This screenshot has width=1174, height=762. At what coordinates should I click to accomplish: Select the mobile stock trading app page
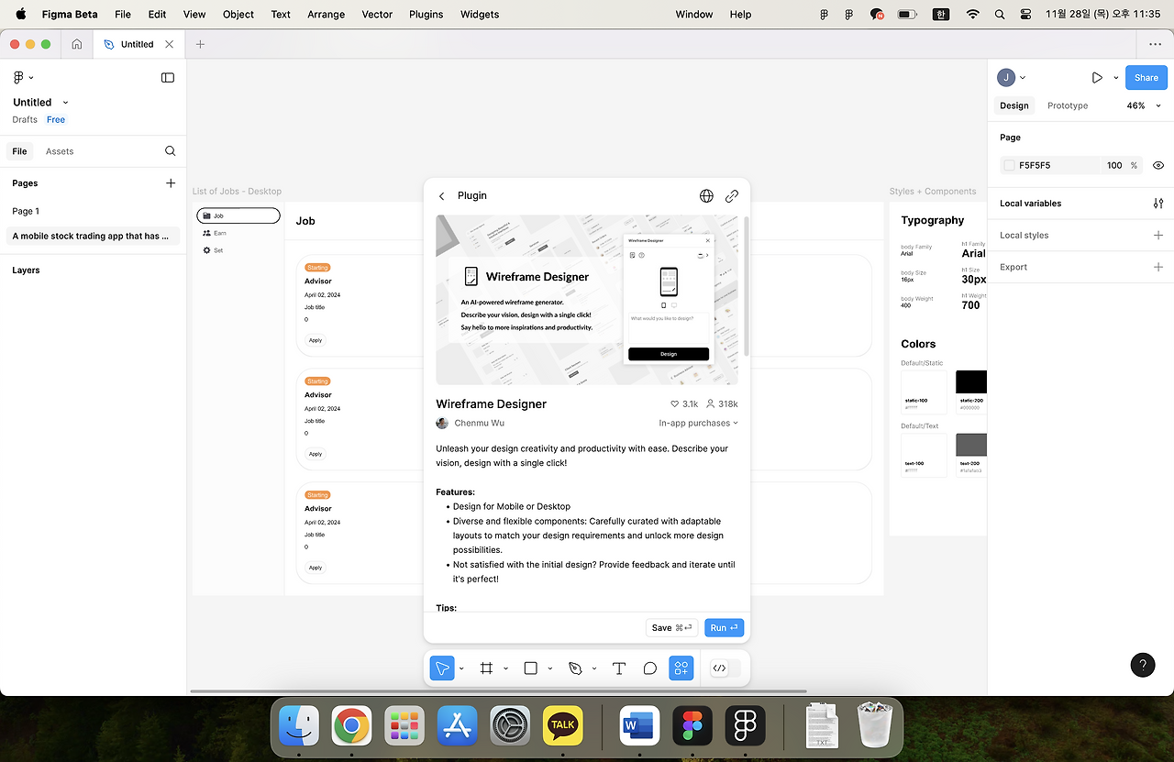(93, 237)
